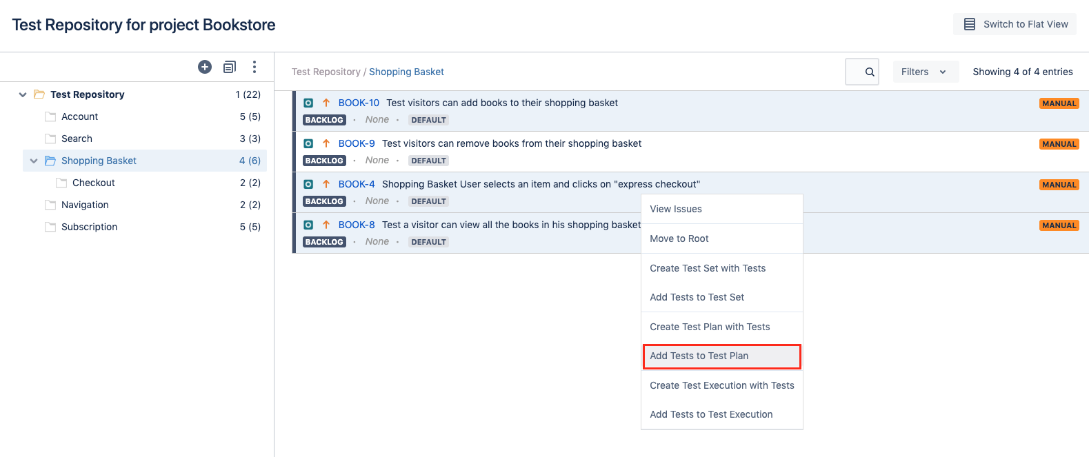Viewport: 1089px width, 457px height.
Task: Select the Subscription folder
Action: [x=89, y=227]
